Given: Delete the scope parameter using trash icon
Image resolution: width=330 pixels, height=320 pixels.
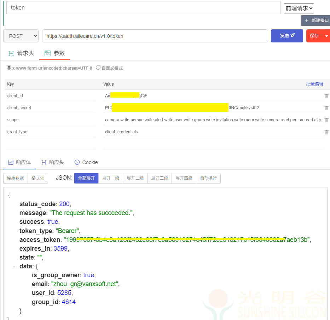Looking at the screenshot, I should tap(326, 120).
